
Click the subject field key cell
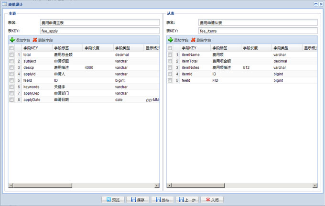point(37,61)
